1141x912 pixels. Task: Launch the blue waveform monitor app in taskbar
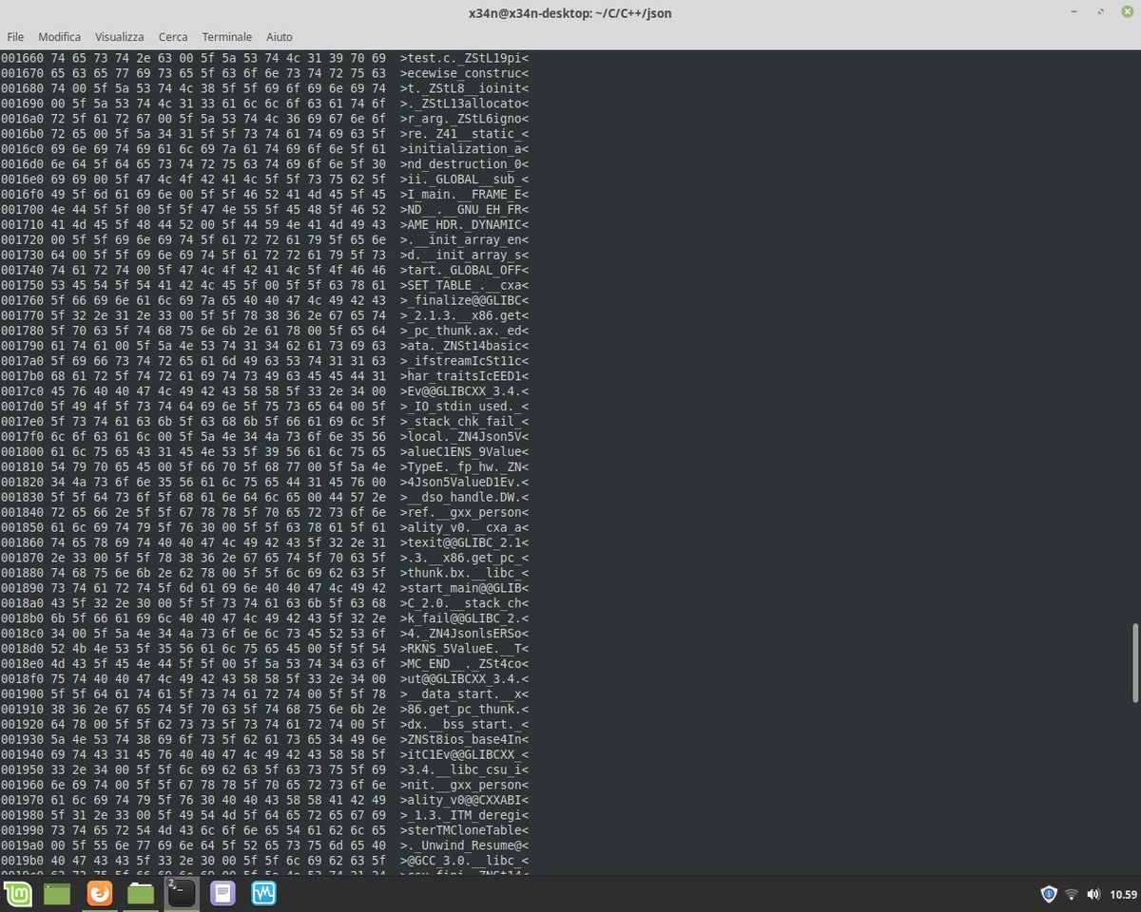(x=263, y=893)
